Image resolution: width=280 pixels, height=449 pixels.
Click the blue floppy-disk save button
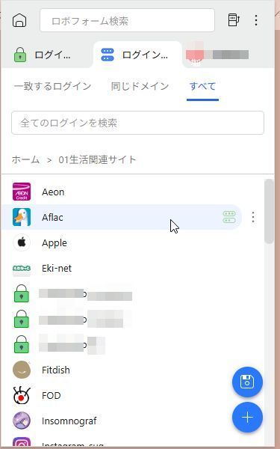(247, 382)
